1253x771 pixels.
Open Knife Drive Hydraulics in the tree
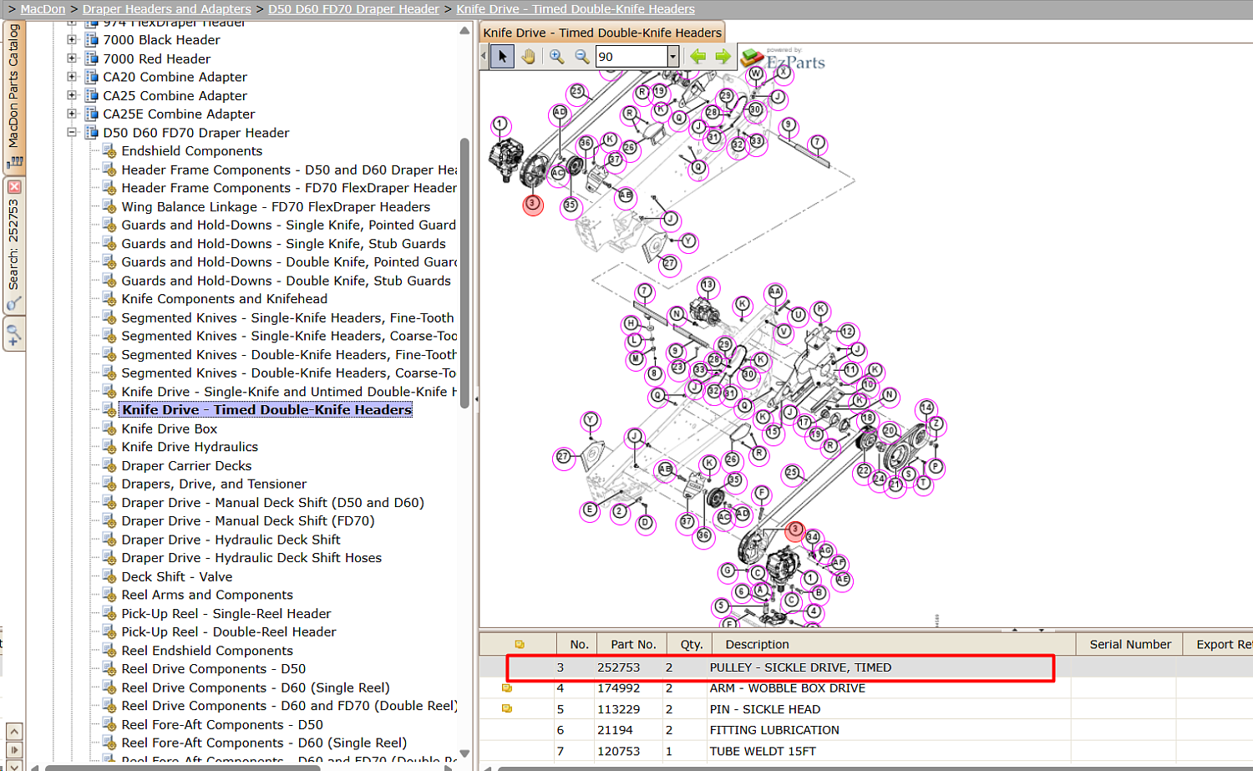coord(190,447)
